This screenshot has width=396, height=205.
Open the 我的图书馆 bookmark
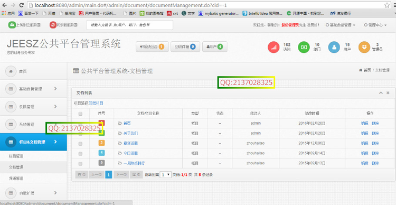152,13
